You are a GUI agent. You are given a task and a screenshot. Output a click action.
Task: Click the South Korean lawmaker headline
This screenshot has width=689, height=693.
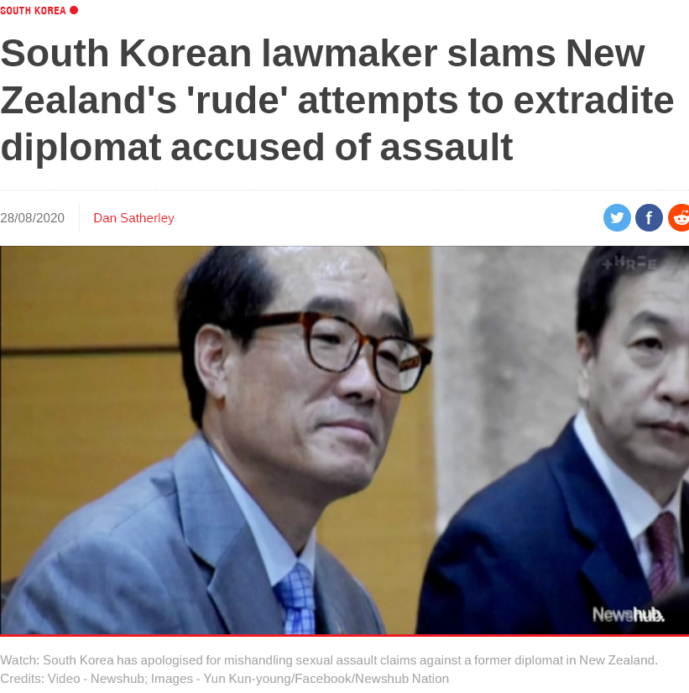(x=337, y=100)
